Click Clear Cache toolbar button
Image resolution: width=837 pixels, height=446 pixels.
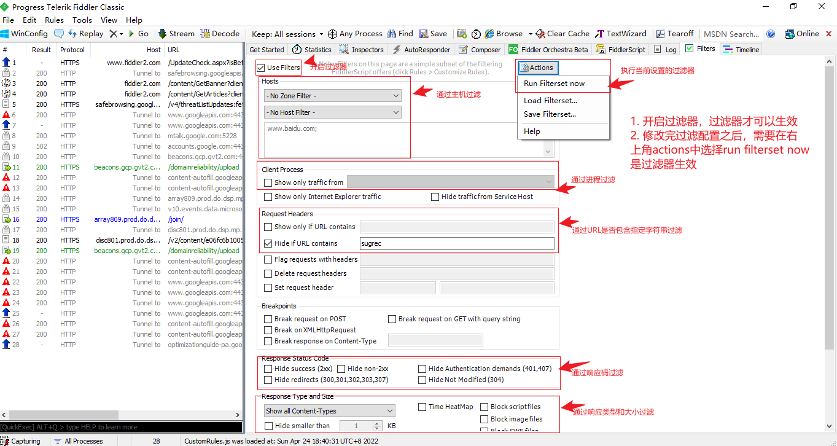[563, 34]
